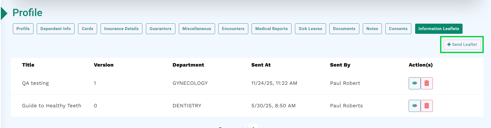This screenshot has width=491, height=128.
Task: Open the Insurance Details tab
Action: pos(121,29)
